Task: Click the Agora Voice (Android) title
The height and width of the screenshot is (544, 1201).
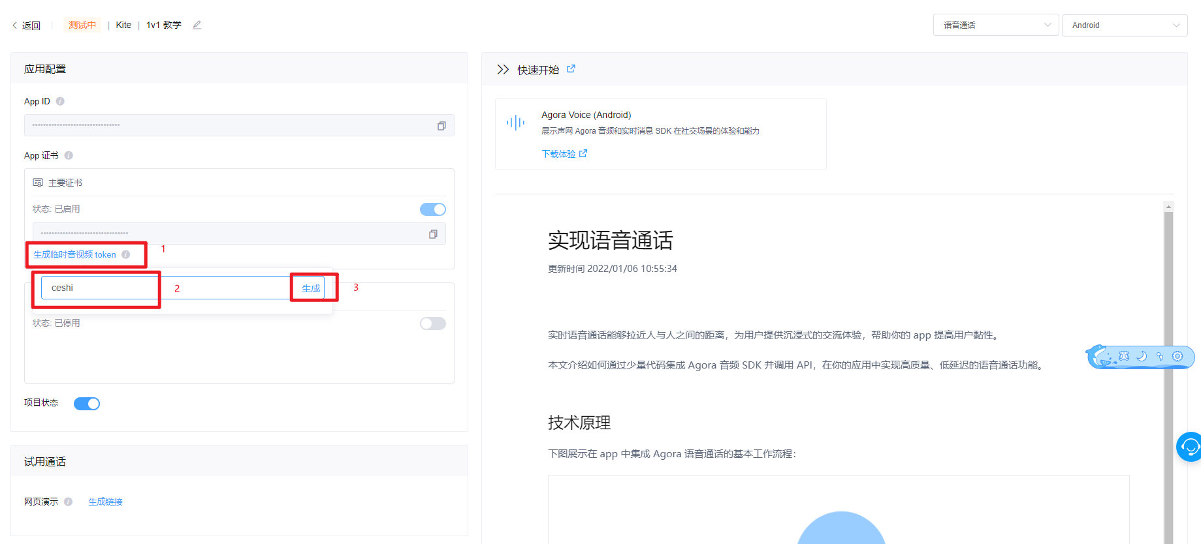Action: coord(586,115)
